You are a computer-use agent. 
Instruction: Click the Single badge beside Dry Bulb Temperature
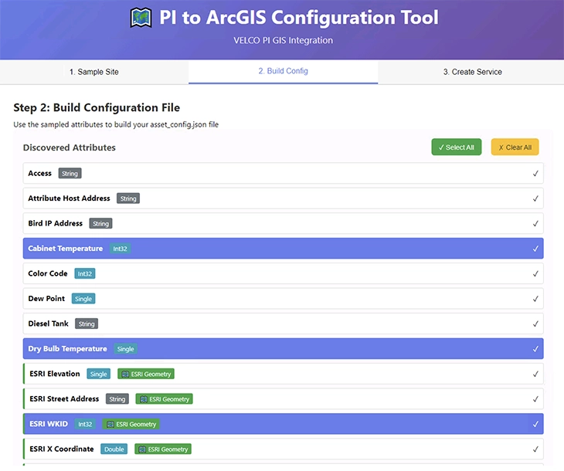(125, 349)
